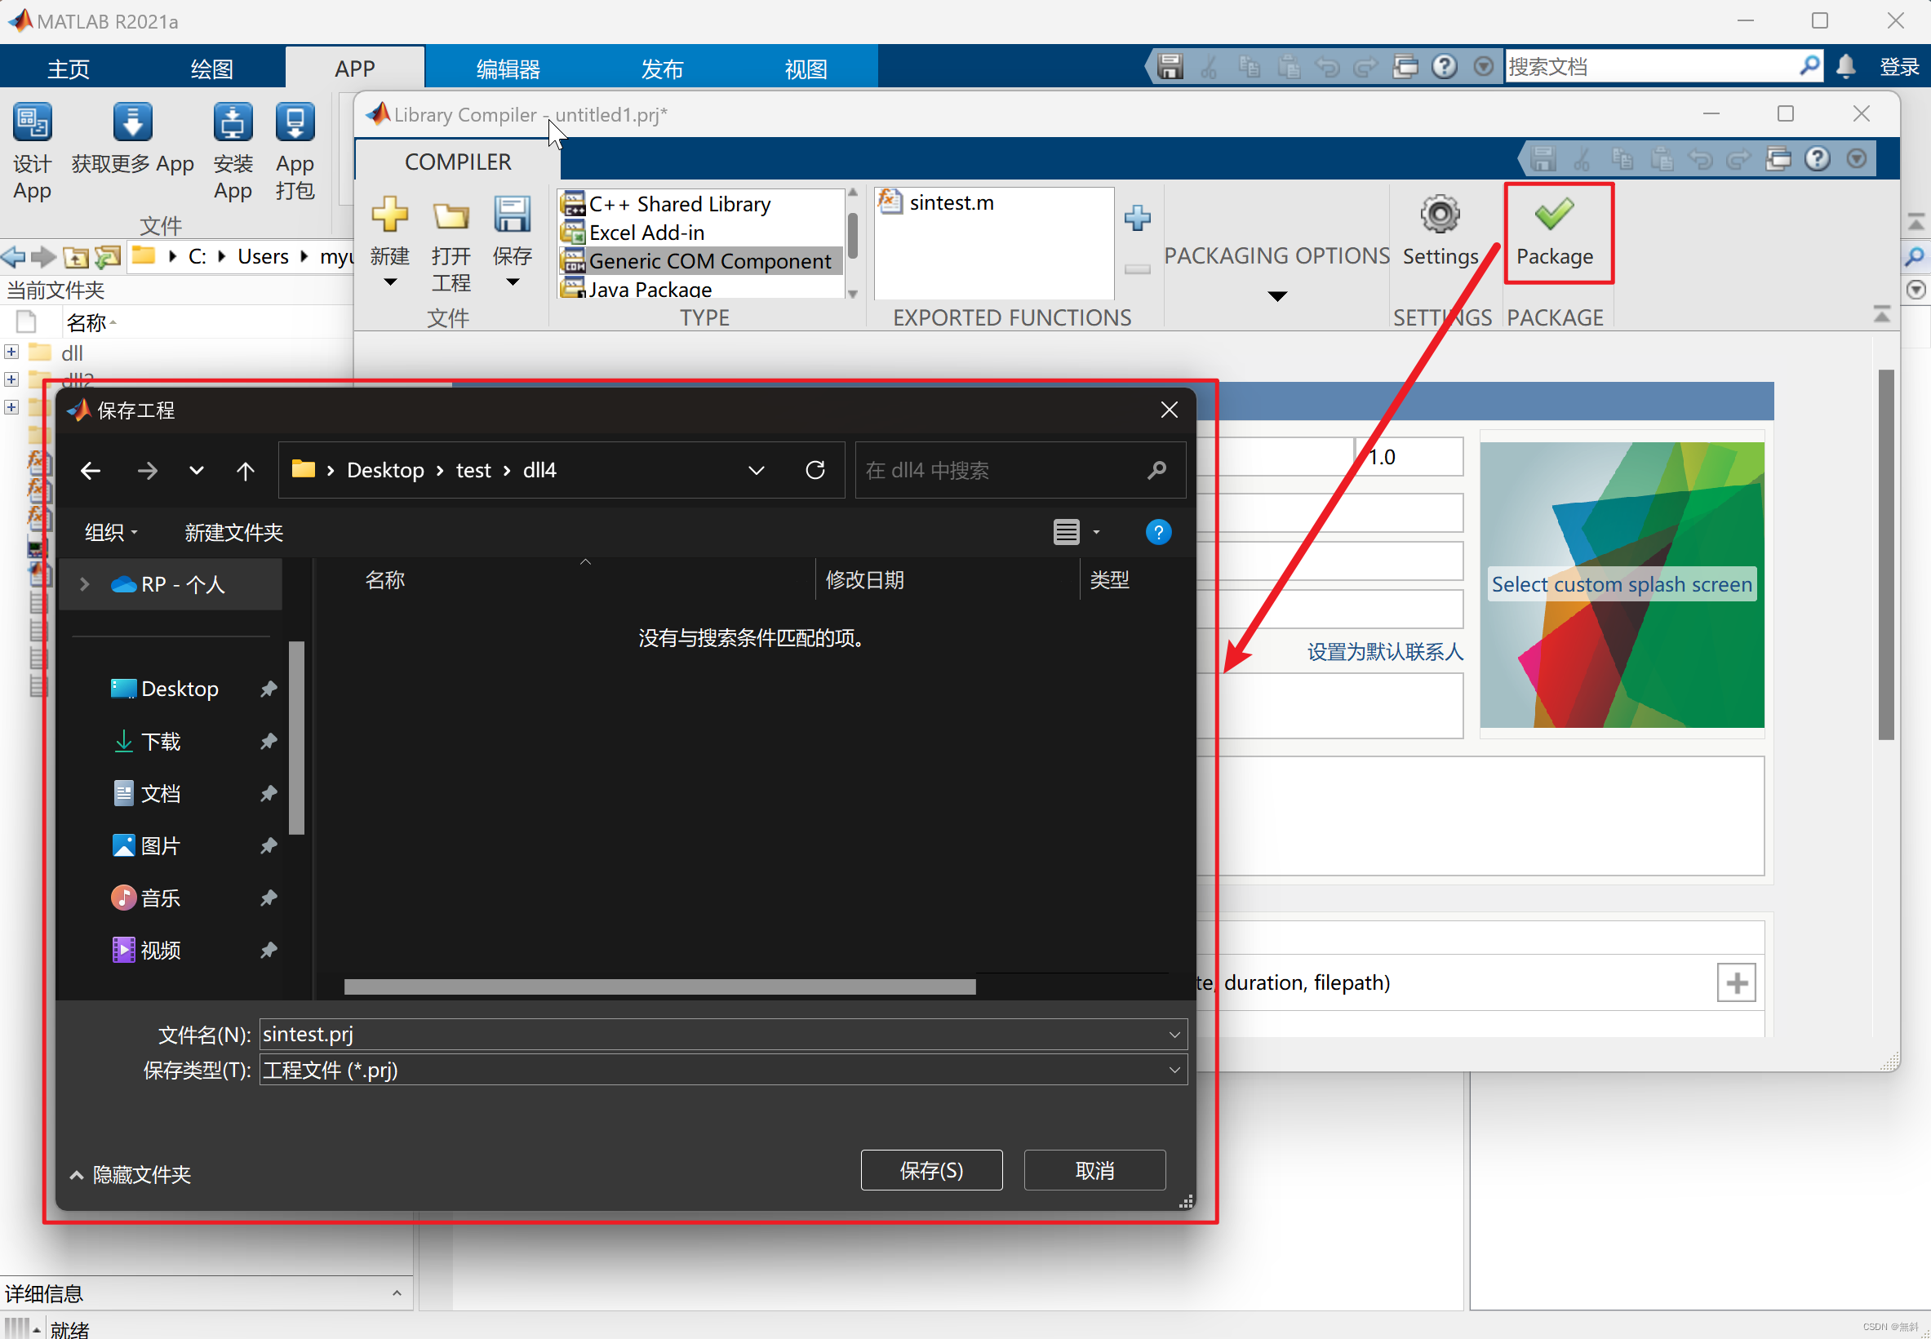The image size is (1931, 1339).
Task: Expand RP - 个人 OneDrive node
Action: tap(85, 584)
